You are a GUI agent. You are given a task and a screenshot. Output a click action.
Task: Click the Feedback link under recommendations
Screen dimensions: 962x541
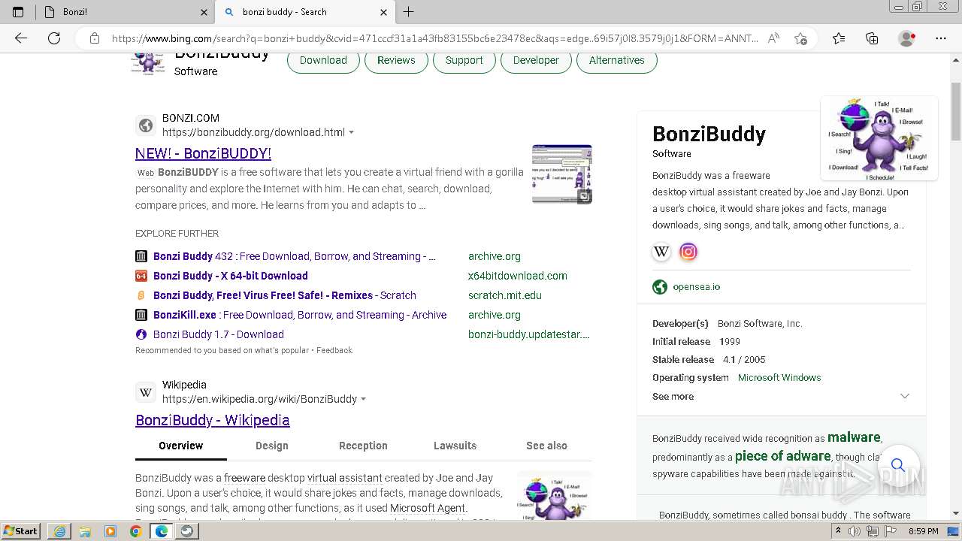[x=334, y=350]
